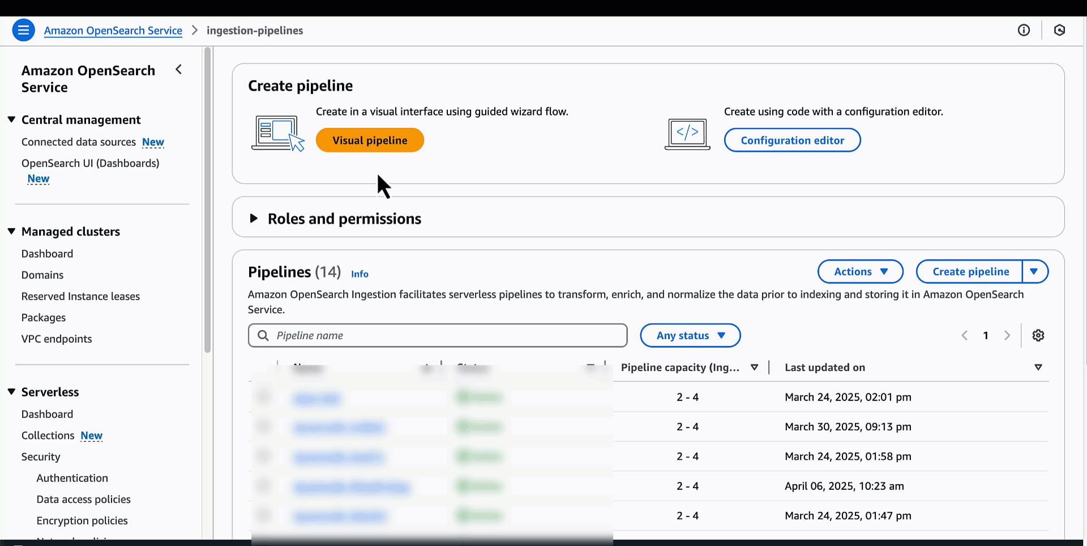
Task: Click Create pipeline in the Pipelines header
Action: click(970, 271)
